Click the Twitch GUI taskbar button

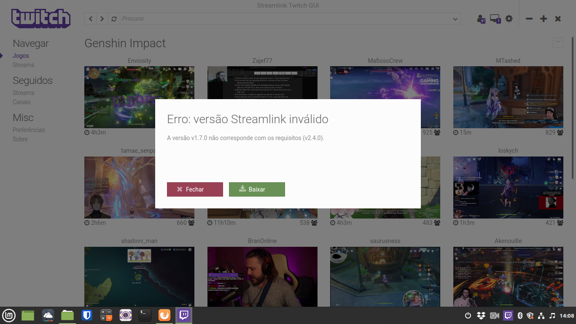(184, 315)
